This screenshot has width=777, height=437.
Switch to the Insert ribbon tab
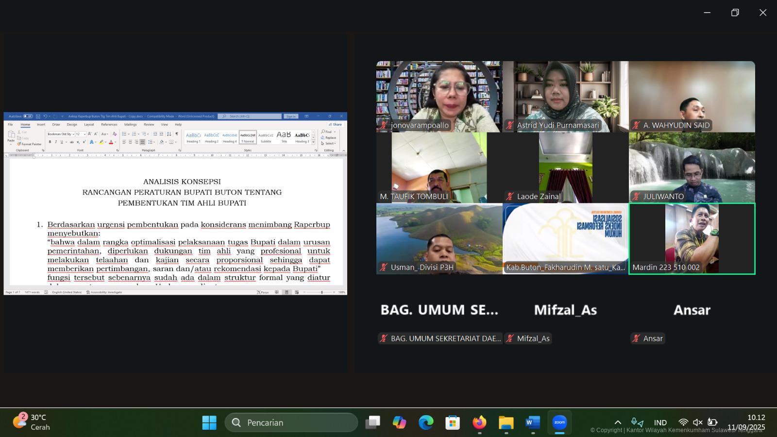point(41,125)
